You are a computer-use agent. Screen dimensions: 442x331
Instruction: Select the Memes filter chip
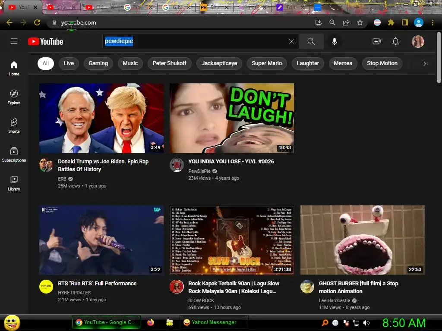point(343,63)
